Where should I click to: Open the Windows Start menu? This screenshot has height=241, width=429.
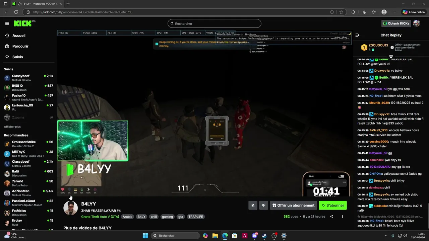(145, 236)
